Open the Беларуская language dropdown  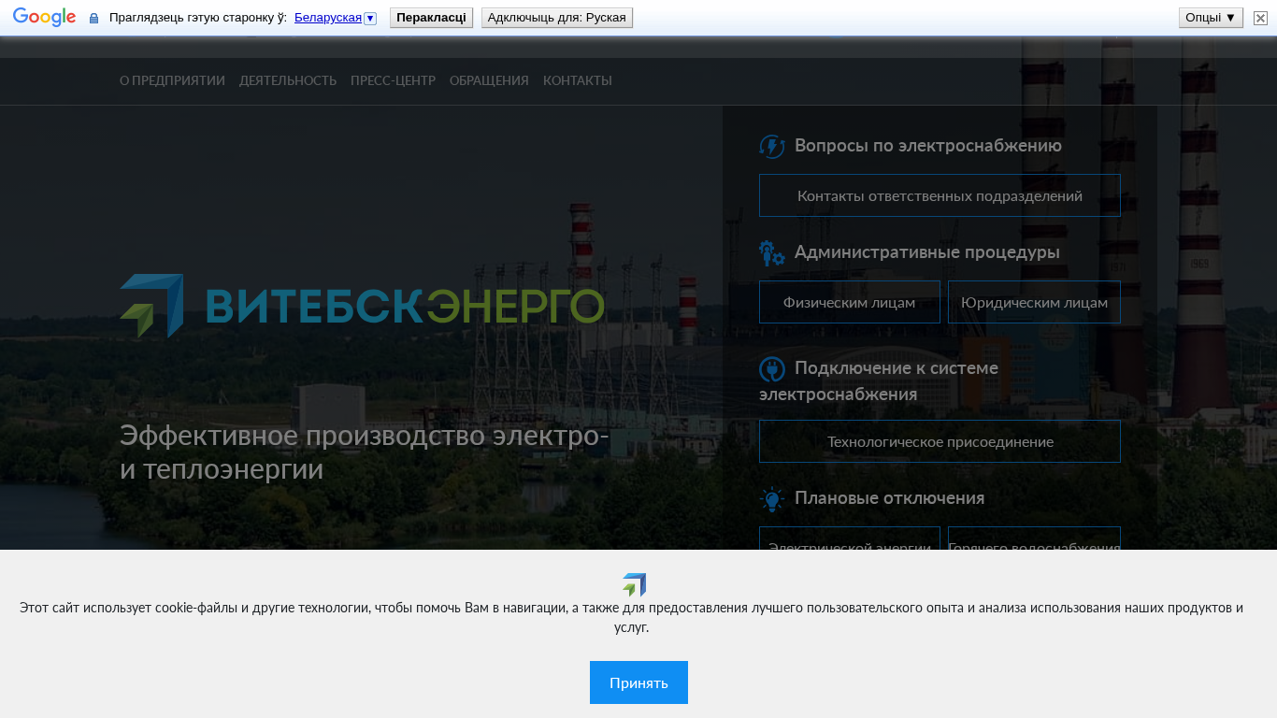[328, 18]
